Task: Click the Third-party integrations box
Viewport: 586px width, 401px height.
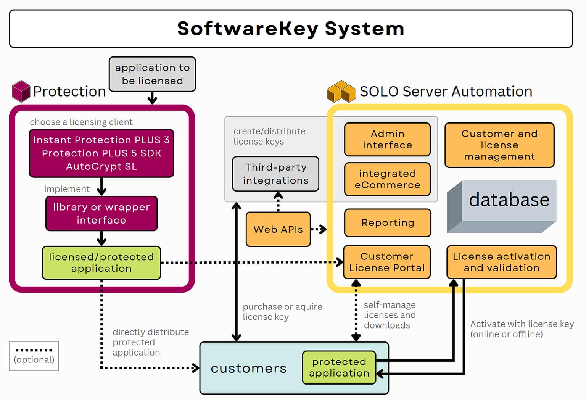Action: [275, 174]
